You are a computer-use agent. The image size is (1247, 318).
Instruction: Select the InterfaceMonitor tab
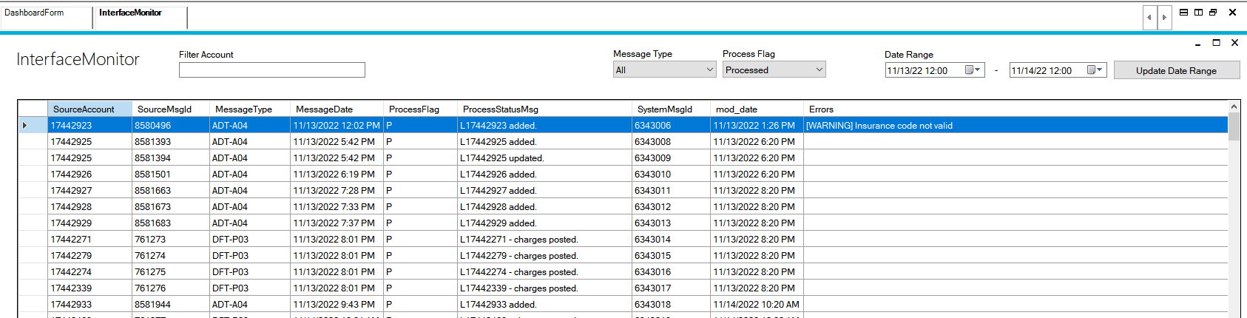pos(131,13)
